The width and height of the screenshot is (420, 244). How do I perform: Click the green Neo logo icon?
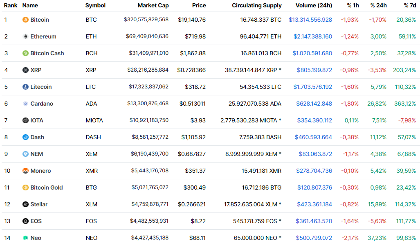tap(25, 238)
